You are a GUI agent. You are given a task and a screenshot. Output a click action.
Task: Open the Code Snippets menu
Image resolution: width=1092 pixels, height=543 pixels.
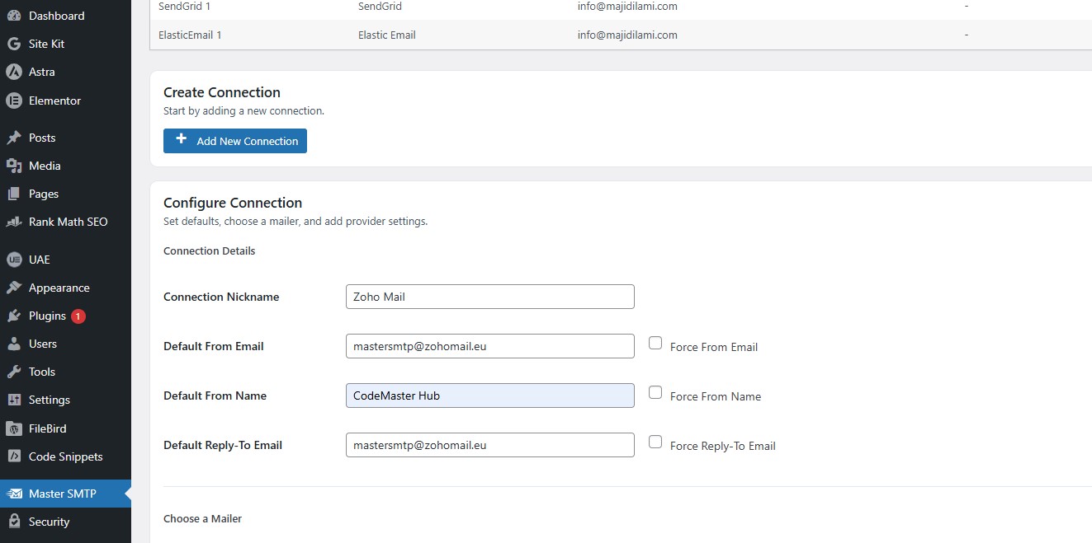click(65, 456)
